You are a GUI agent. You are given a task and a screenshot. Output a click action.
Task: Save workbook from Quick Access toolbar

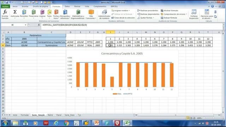click(7, 2)
